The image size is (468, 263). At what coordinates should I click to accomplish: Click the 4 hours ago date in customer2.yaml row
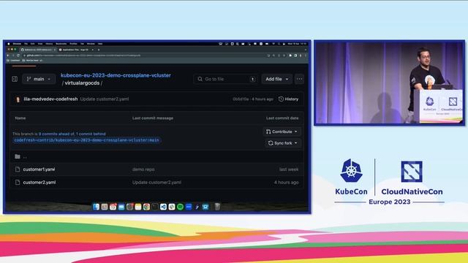click(286, 182)
